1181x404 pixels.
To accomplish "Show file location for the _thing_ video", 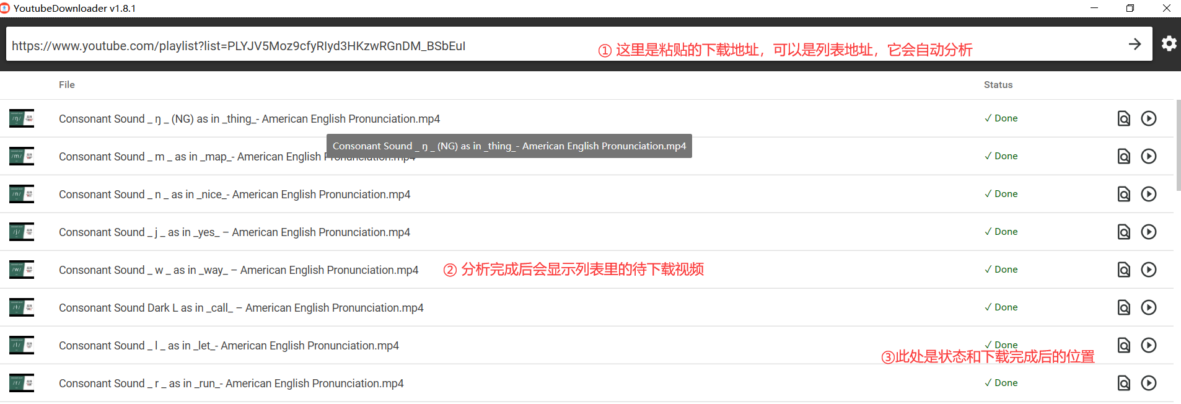I will click(1123, 118).
